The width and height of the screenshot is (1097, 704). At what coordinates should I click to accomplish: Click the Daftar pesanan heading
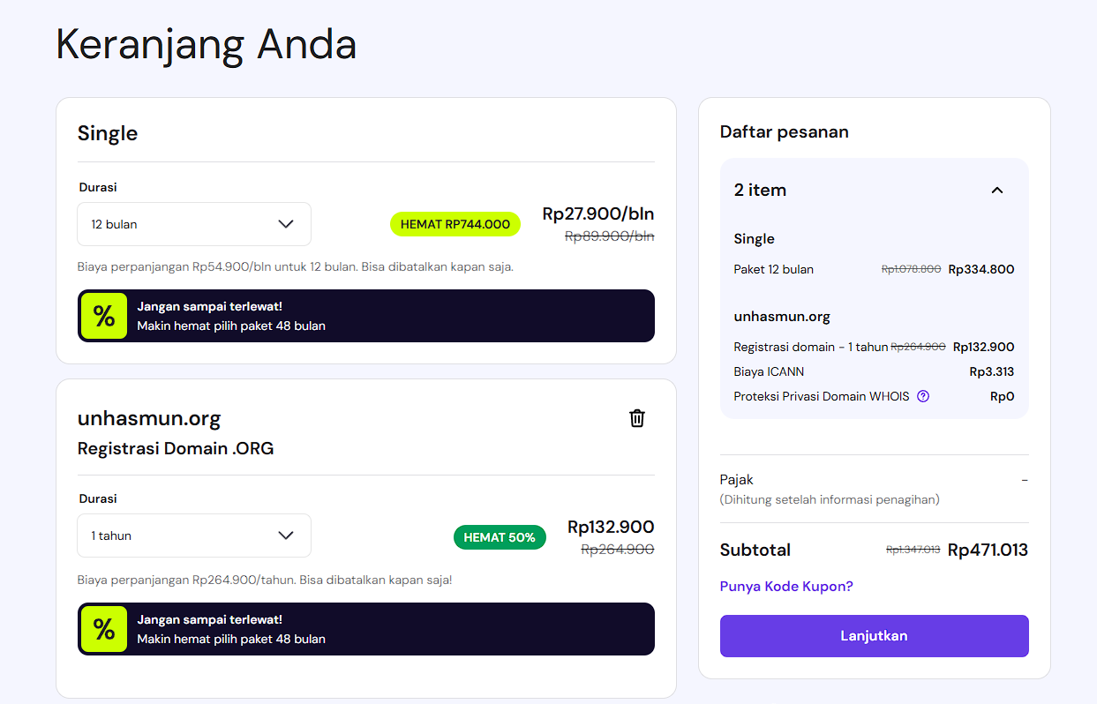coord(785,131)
